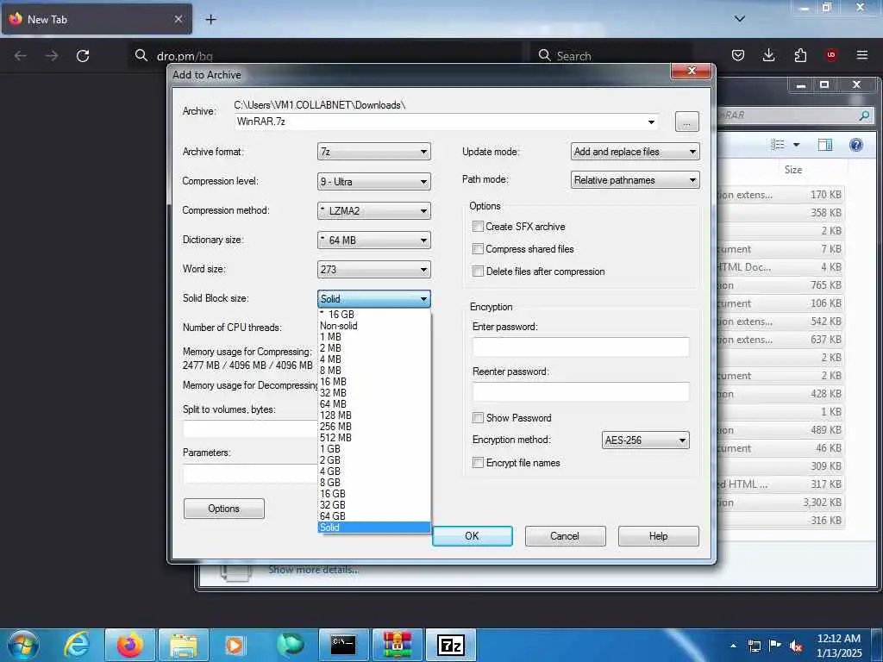Click Show more details link
The width and height of the screenshot is (883, 662).
313,570
